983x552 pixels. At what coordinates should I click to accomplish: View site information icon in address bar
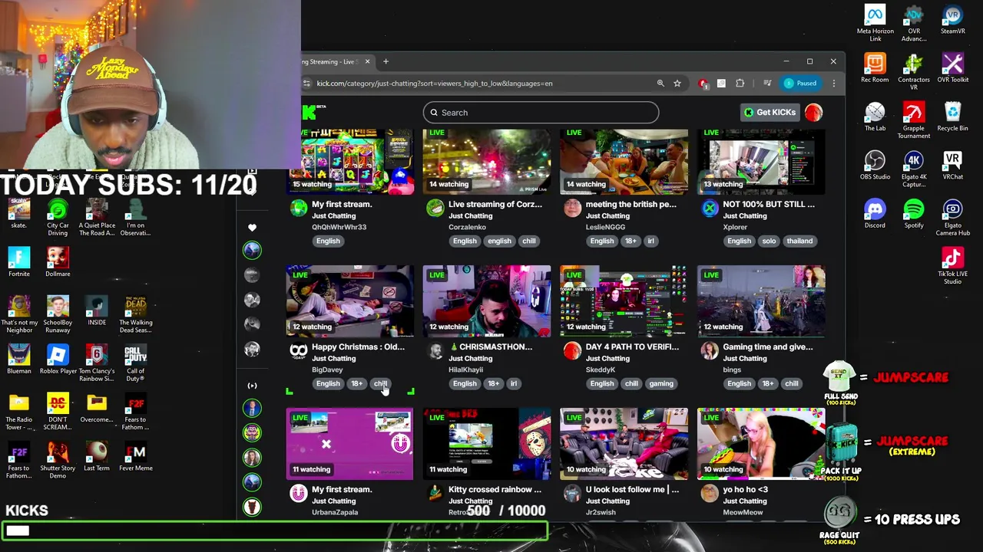[307, 84]
